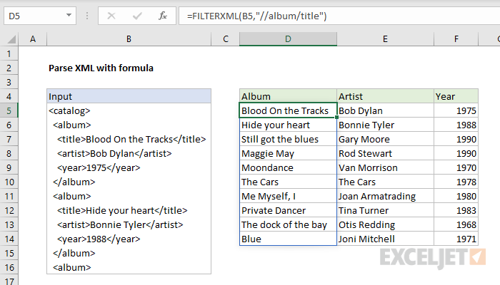
Task: Select the year 1970 cell
Action: (456, 167)
